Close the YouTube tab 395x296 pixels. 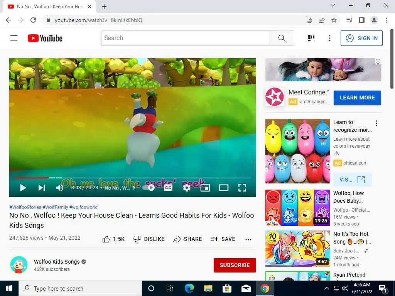pyautogui.click(x=89, y=7)
